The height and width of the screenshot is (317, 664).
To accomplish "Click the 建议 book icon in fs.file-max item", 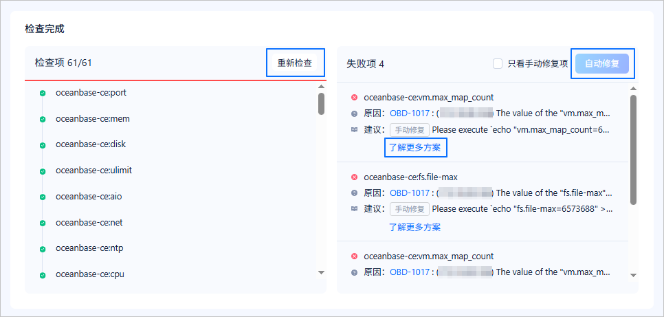I will [x=355, y=209].
